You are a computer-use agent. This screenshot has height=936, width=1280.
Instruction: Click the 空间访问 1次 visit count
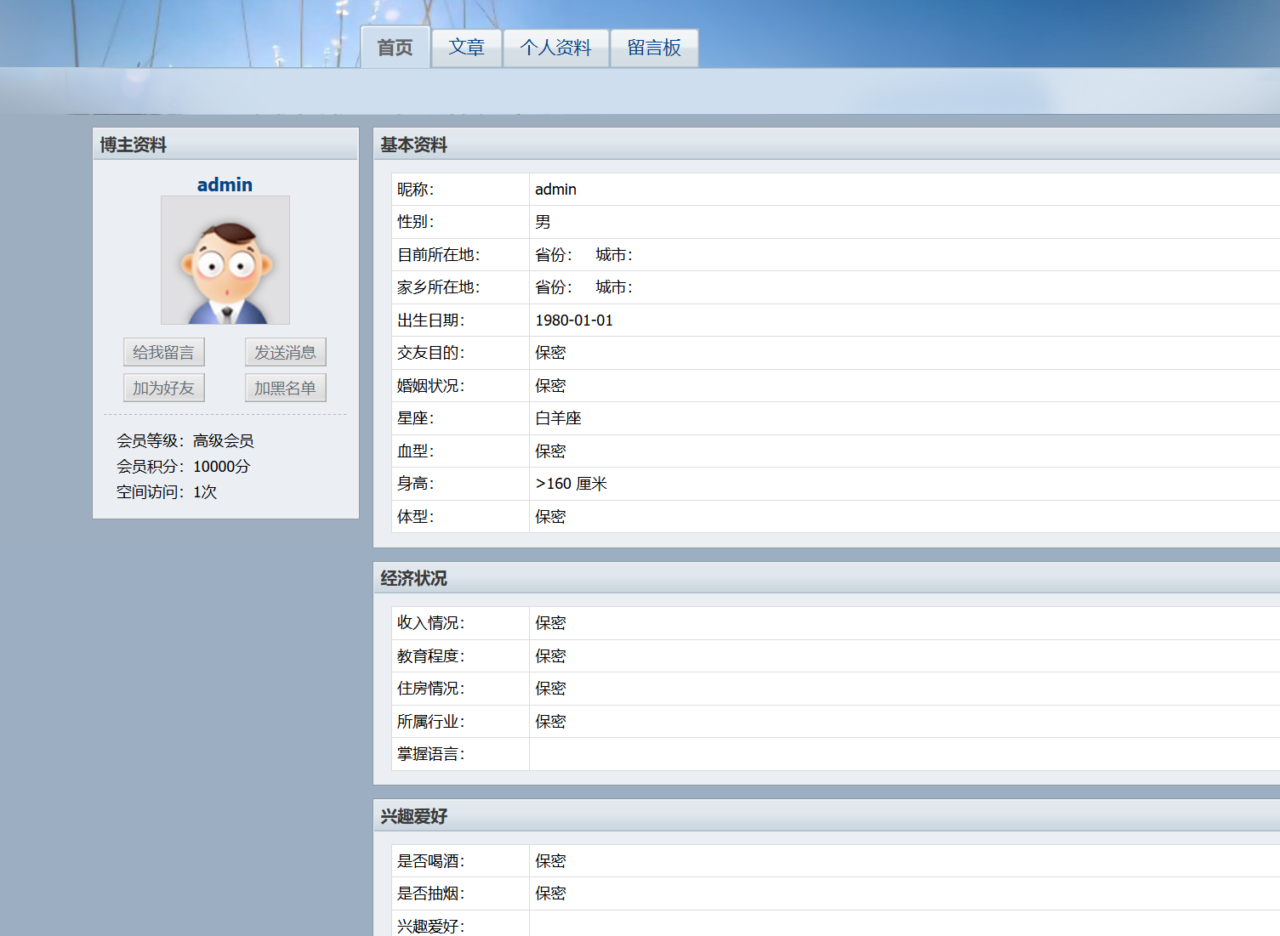167,491
